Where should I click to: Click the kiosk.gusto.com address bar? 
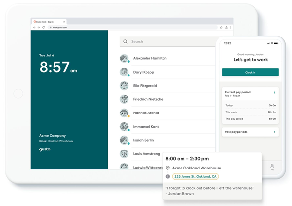point(132,27)
